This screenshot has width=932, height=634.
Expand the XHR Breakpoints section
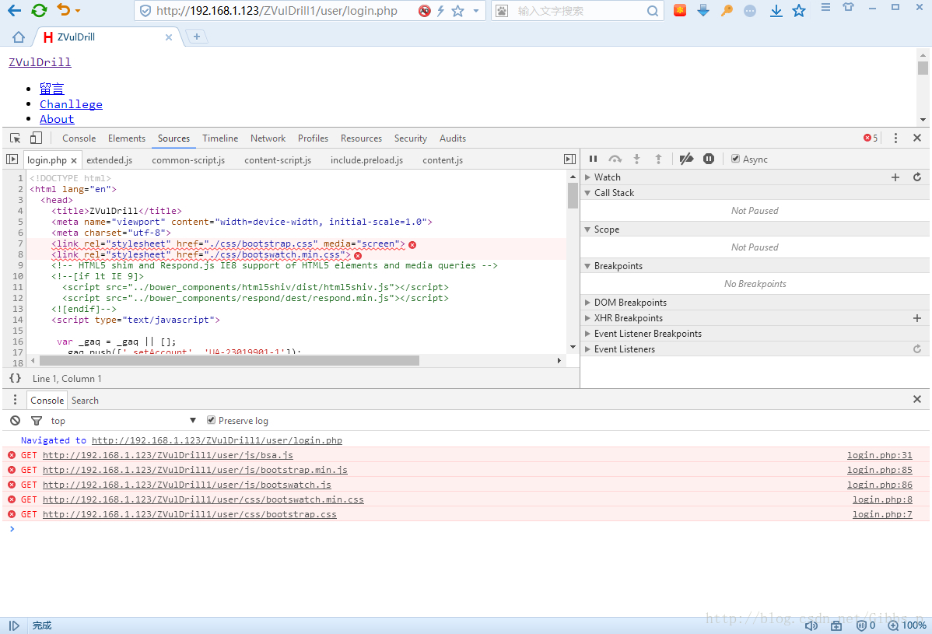[587, 318]
